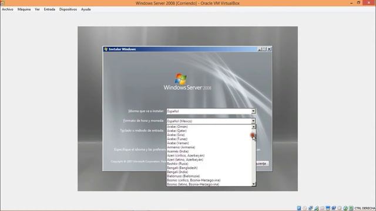The width and height of the screenshot is (376, 211).
Task: Click the hard disk activity status icon
Action: point(299,208)
